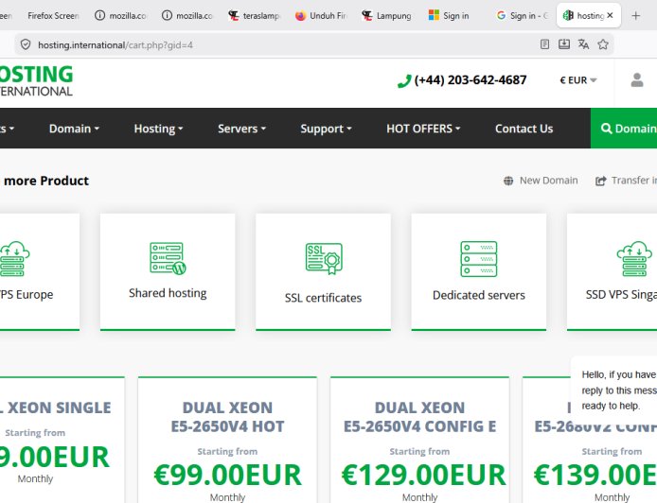The width and height of the screenshot is (657, 503).
Task: Click Dual Xeon E5-2650V4 CONFIG E title
Action: point(419,417)
